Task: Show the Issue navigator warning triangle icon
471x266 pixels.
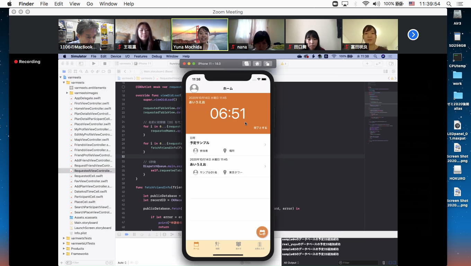Action: click(86, 72)
